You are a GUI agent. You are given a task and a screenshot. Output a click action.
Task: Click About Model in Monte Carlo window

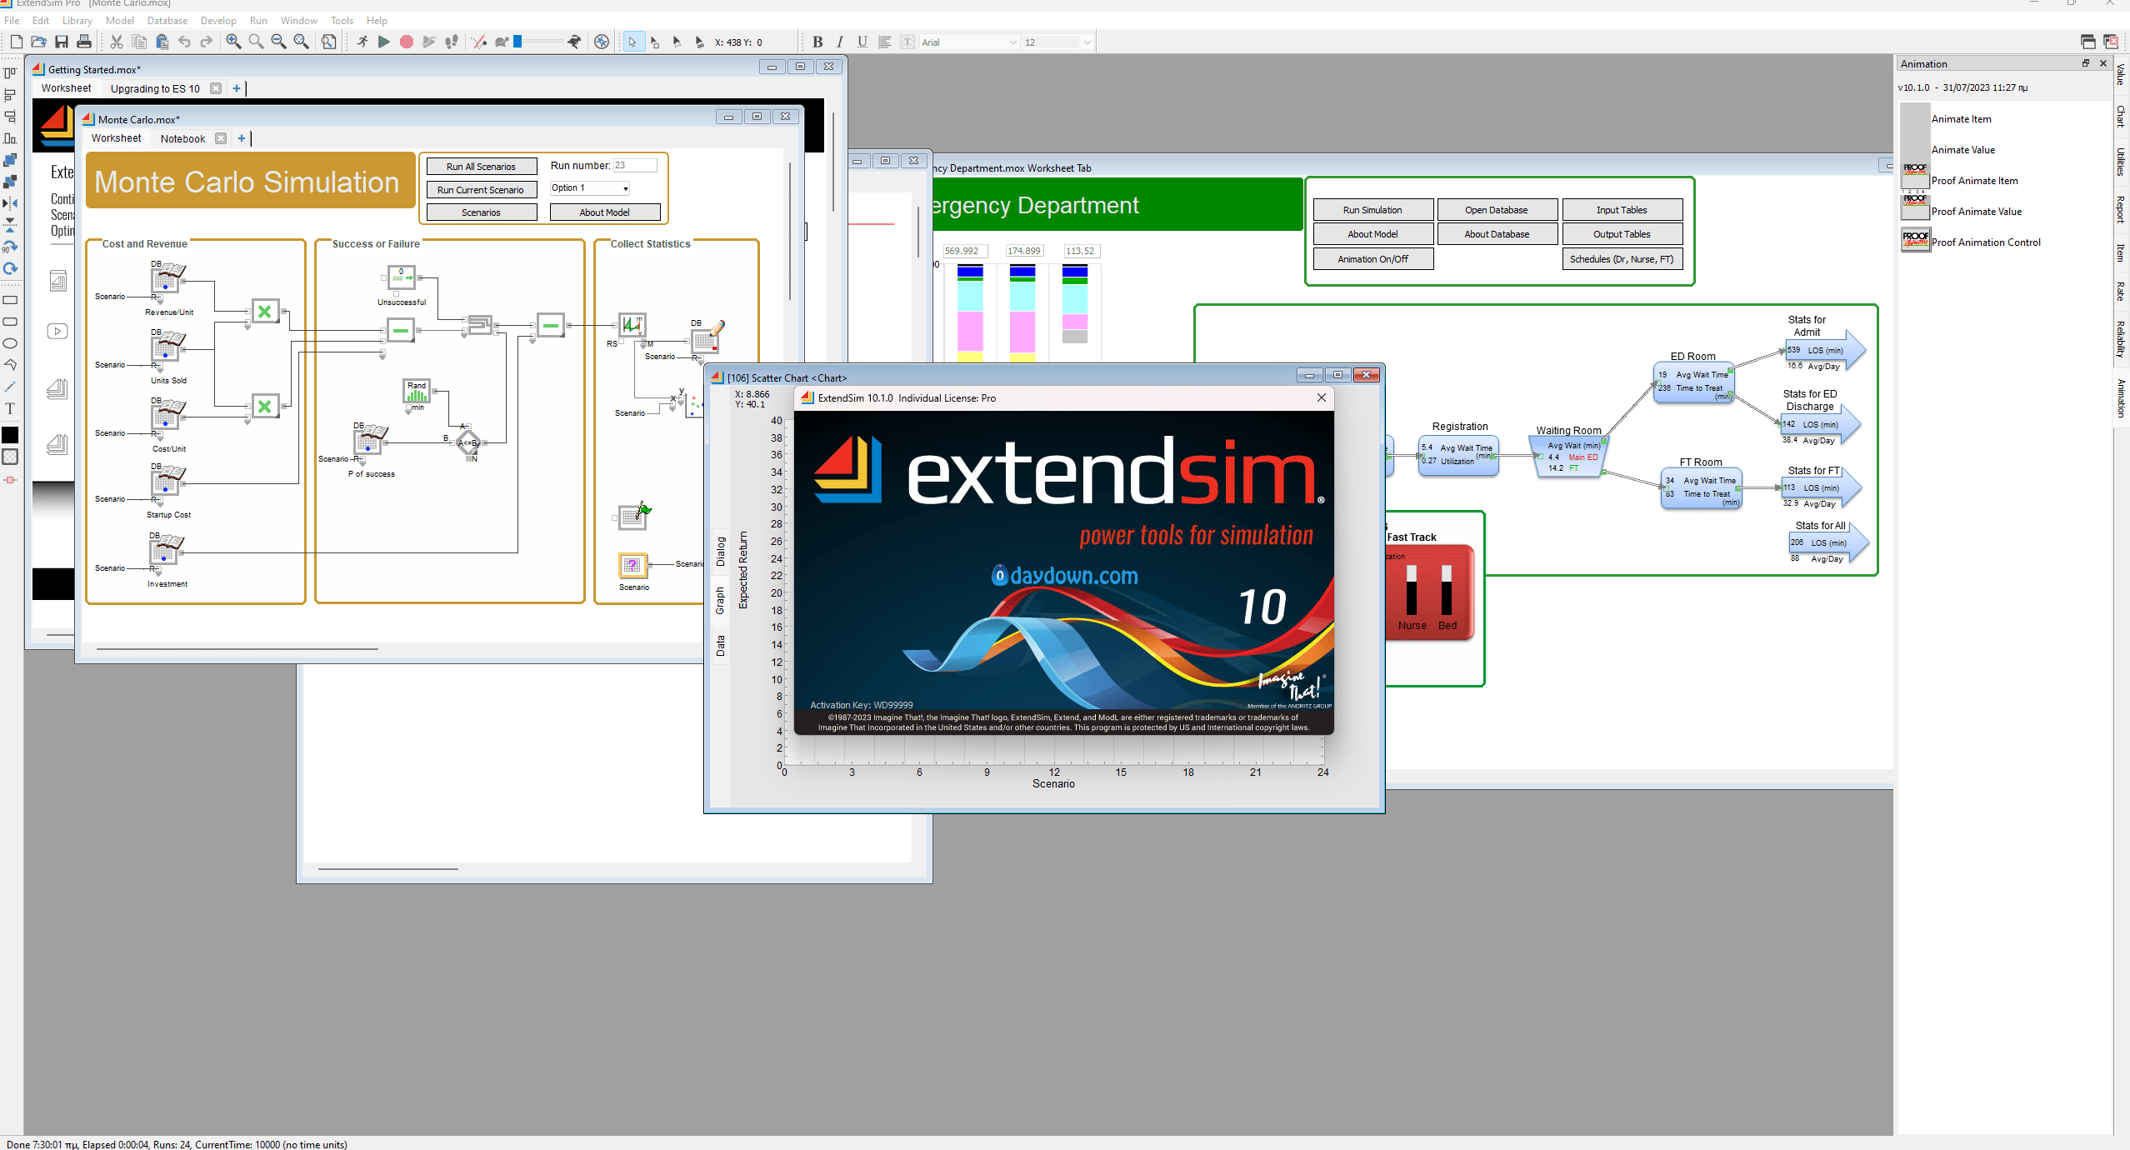(x=604, y=212)
